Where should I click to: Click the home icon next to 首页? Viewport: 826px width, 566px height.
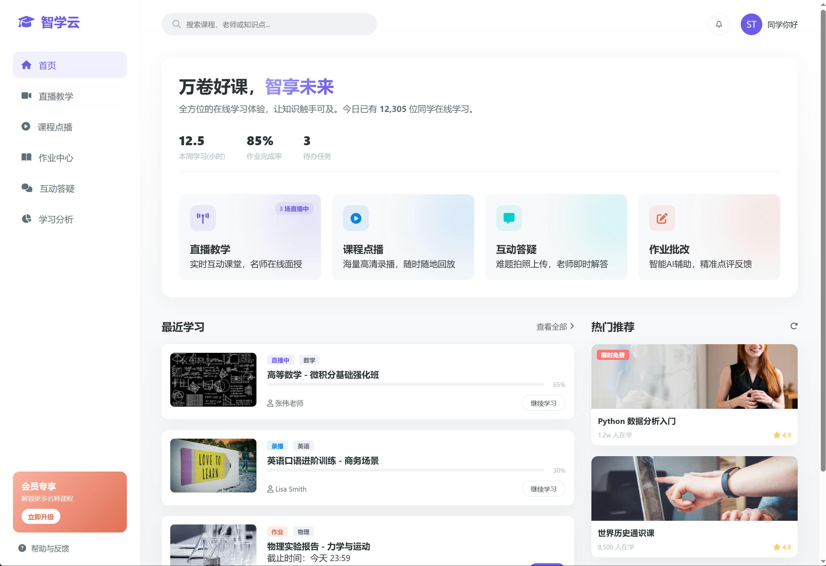pyautogui.click(x=26, y=65)
